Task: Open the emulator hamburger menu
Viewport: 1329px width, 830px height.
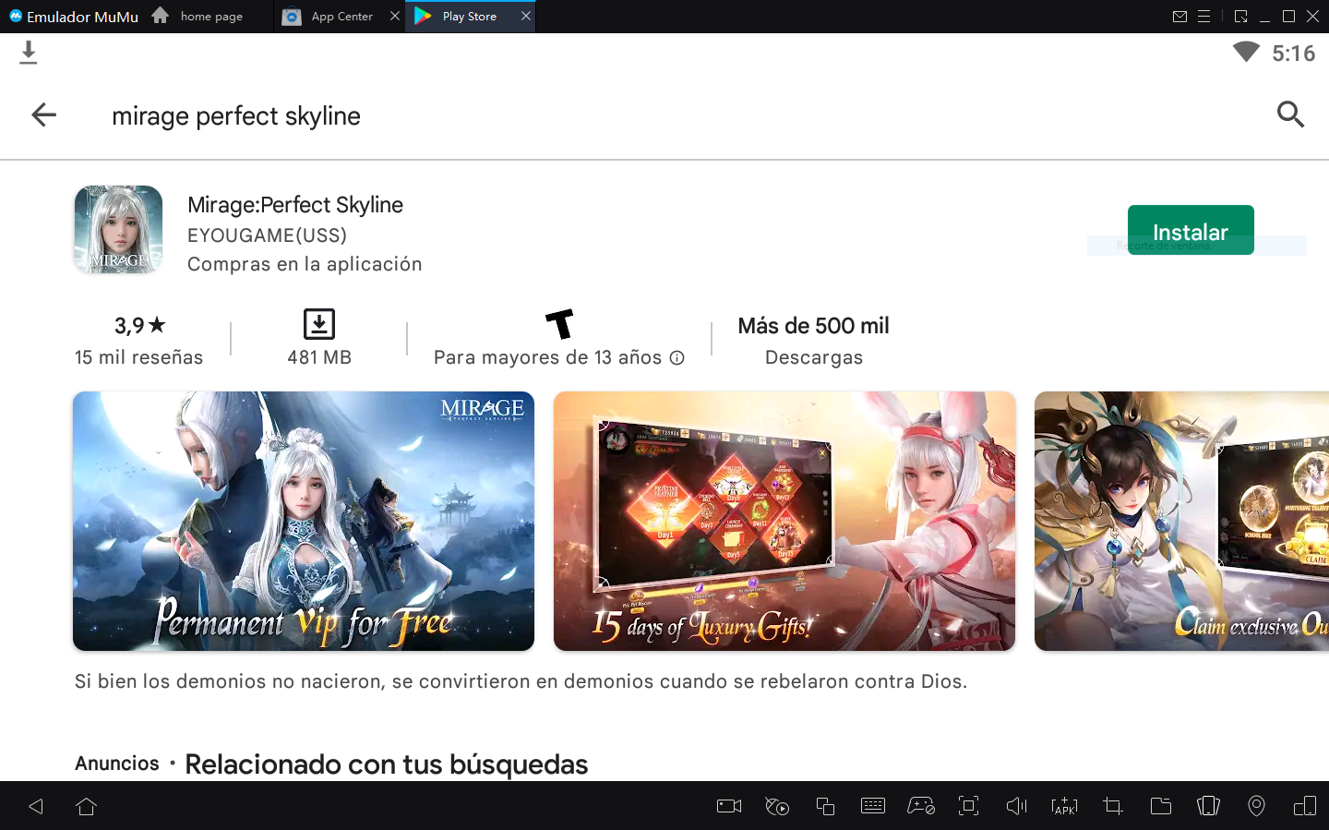Action: point(1204,17)
